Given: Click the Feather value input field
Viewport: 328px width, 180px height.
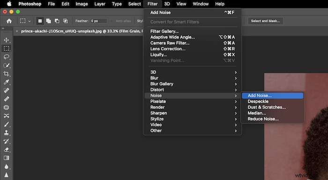Looking at the screenshot, I should (x=98, y=21).
